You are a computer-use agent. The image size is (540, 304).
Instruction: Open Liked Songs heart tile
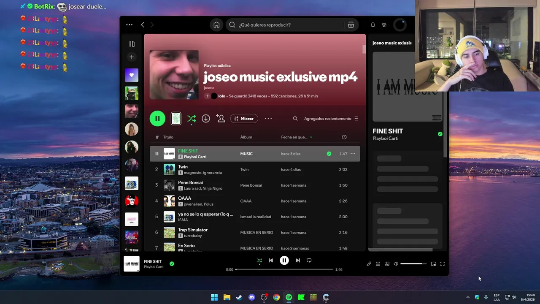[x=132, y=75]
